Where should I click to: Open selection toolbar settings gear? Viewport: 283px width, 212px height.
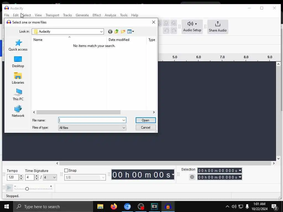[192, 177]
